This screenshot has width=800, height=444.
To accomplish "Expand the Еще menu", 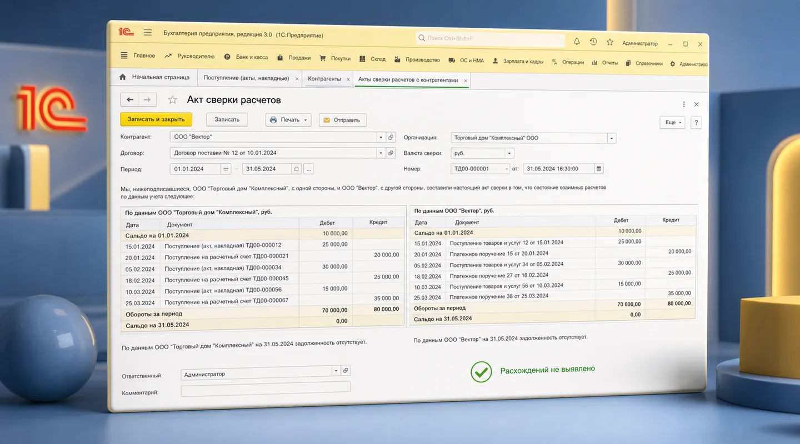I will coord(672,123).
